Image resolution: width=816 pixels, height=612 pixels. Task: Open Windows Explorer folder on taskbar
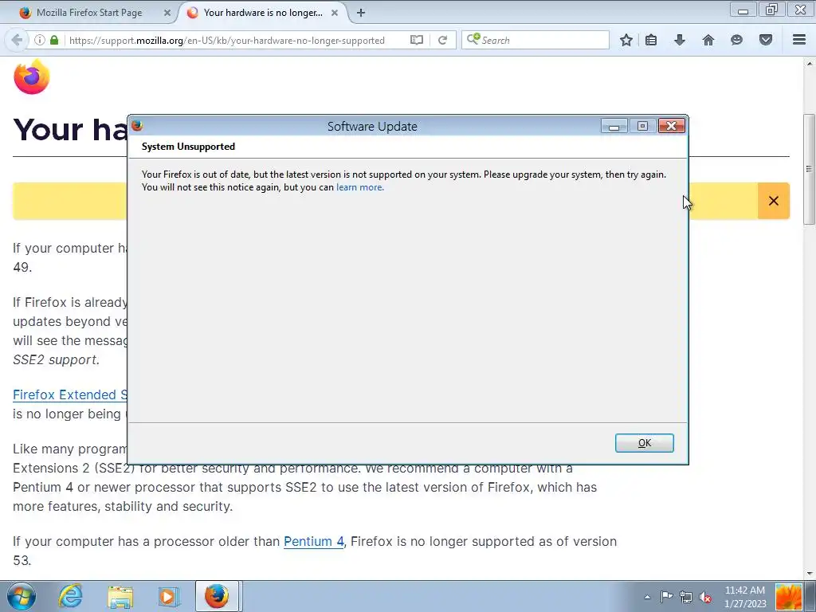pos(120,597)
